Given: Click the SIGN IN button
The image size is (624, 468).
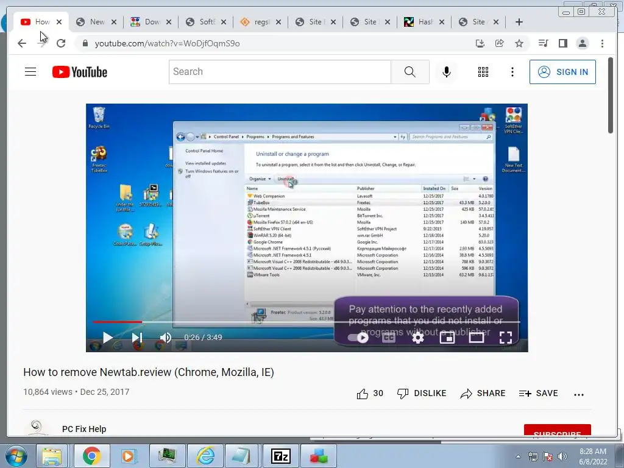Looking at the screenshot, I should click(x=562, y=72).
